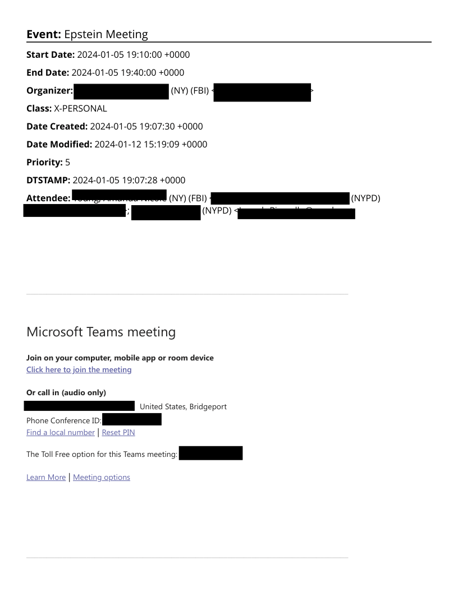Viewport: 458px width, 592px height.
Task: Click the "Toll Free option" sentence
Action: point(102,454)
